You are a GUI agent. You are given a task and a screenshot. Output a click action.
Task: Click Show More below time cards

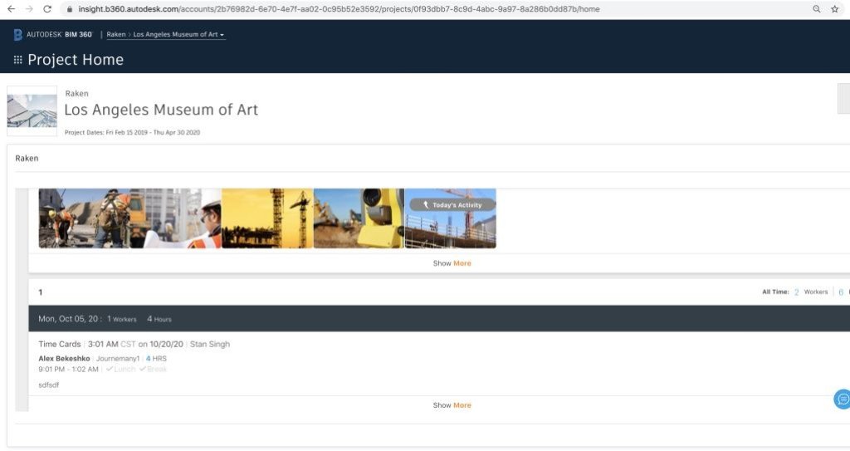[452, 405]
